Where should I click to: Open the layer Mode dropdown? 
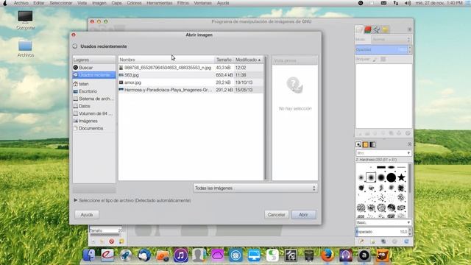click(x=391, y=39)
